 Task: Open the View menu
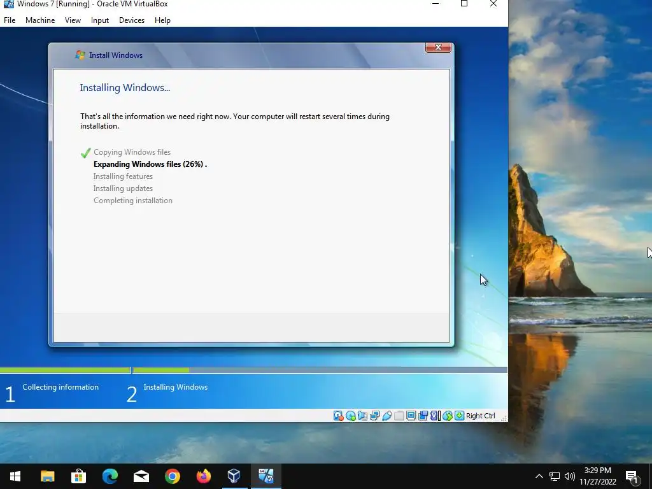pyautogui.click(x=73, y=20)
